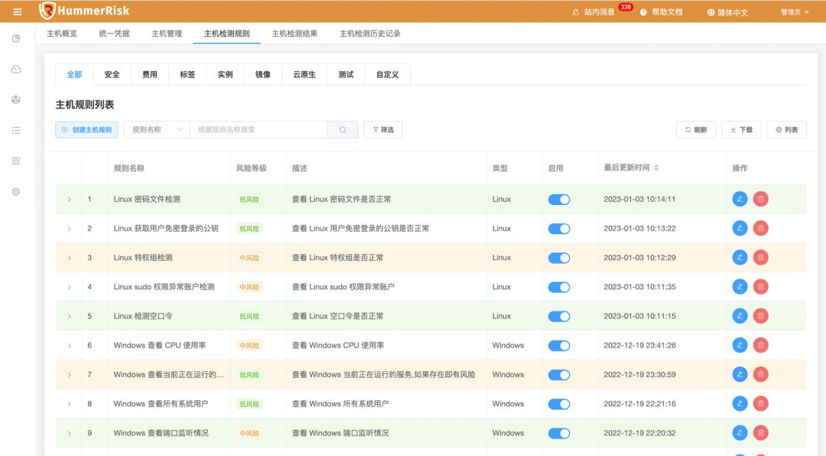Viewport: 826px width, 456px height.
Task: Open the settings gear sidebar icon
Action: (x=16, y=191)
